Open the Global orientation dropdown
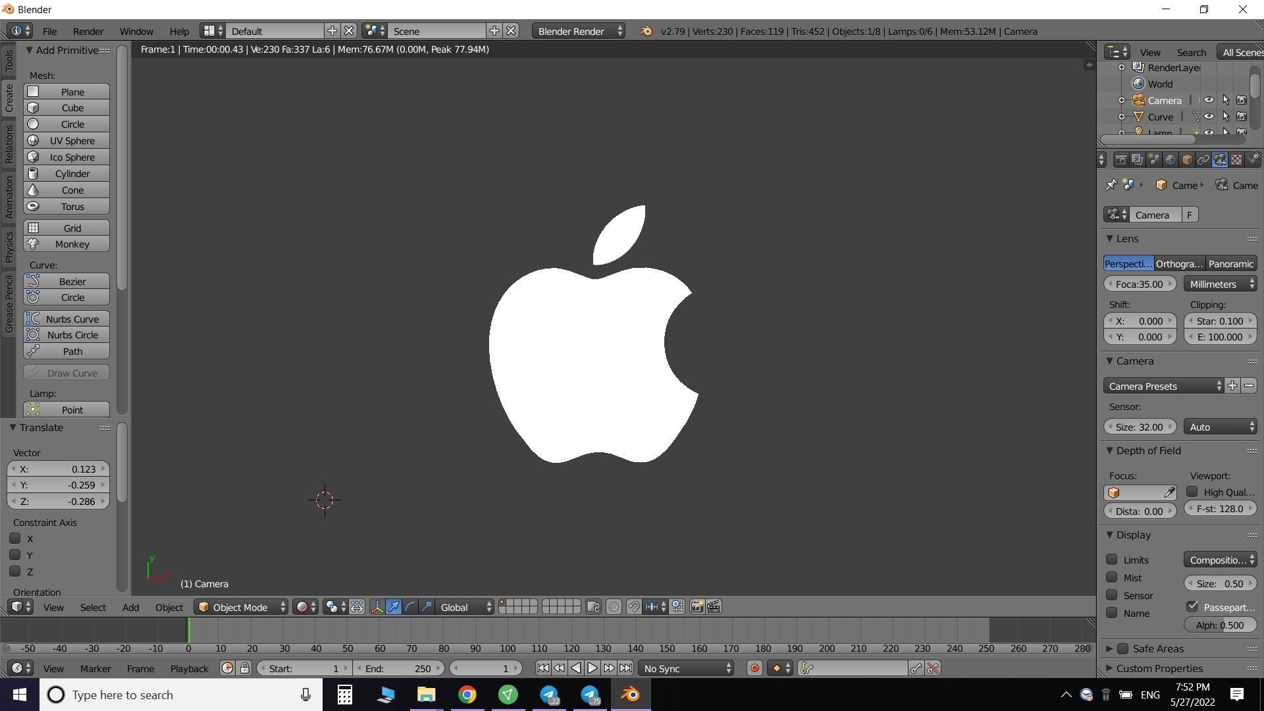This screenshot has height=711, width=1264. click(465, 607)
